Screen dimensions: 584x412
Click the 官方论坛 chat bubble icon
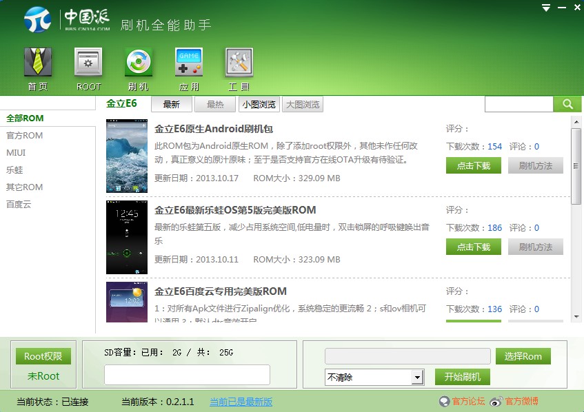point(444,402)
